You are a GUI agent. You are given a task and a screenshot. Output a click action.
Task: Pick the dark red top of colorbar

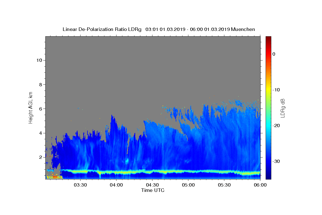click(x=268, y=38)
